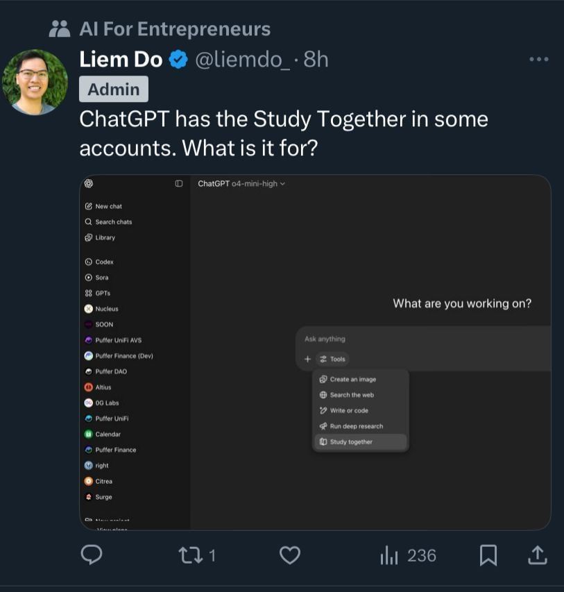Screen dimensions: 564x592
Task: Click the reply comment icon
Action: click(92, 555)
